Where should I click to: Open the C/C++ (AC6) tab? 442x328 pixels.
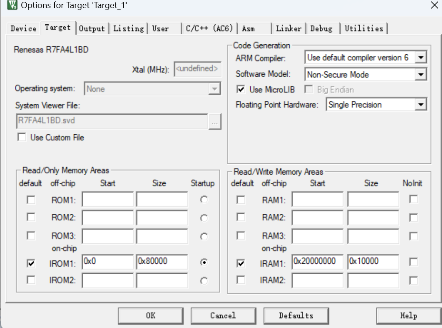[x=209, y=29]
